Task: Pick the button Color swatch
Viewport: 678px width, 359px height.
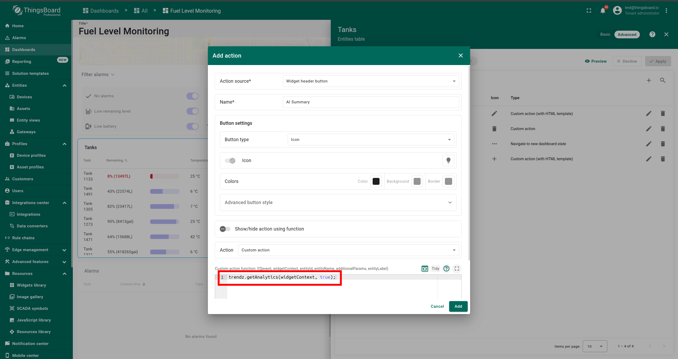Action: coord(376,181)
